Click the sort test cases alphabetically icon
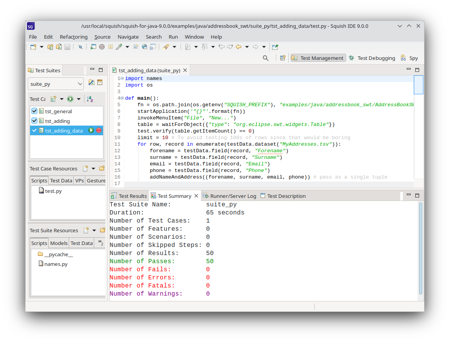This screenshot has width=450, height=342. pyautogui.click(x=90, y=99)
